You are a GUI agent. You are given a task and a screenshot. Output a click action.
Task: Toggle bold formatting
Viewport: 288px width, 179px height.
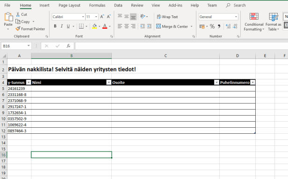point(55,26)
